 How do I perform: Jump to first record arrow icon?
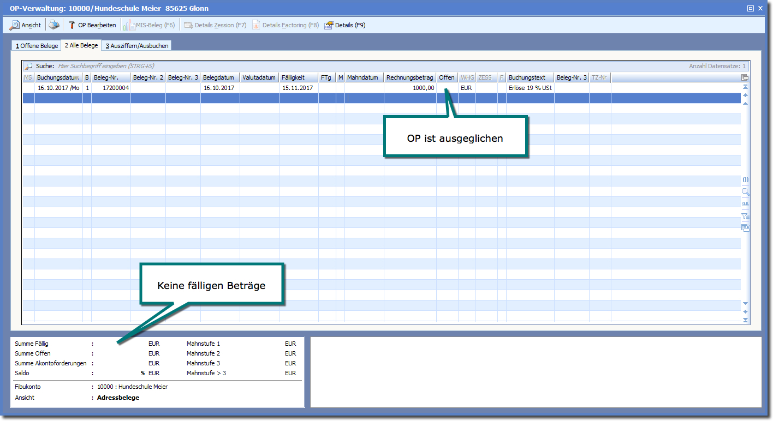coord(745,87)
